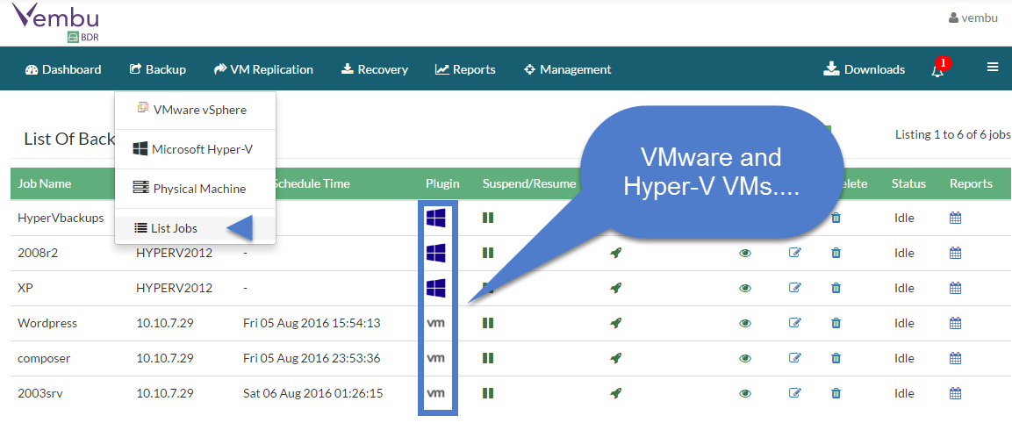Open the Reports menu

pos(465,69)
